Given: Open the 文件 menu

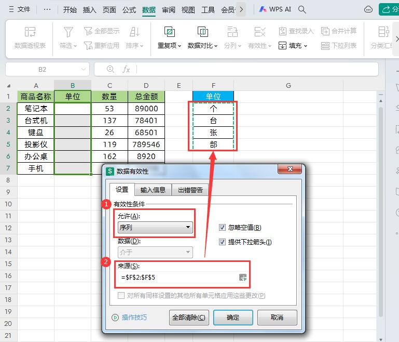Looking at the screenshot, I should click(20, 9).
